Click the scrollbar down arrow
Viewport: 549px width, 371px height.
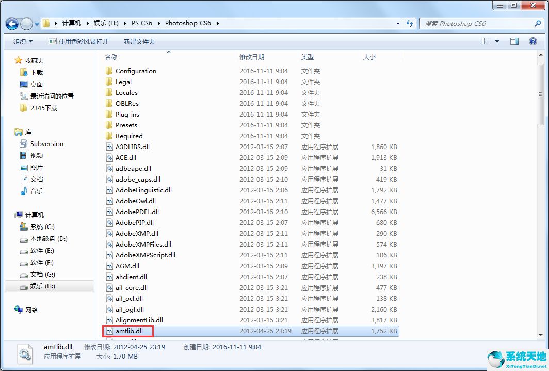(540, 335)
